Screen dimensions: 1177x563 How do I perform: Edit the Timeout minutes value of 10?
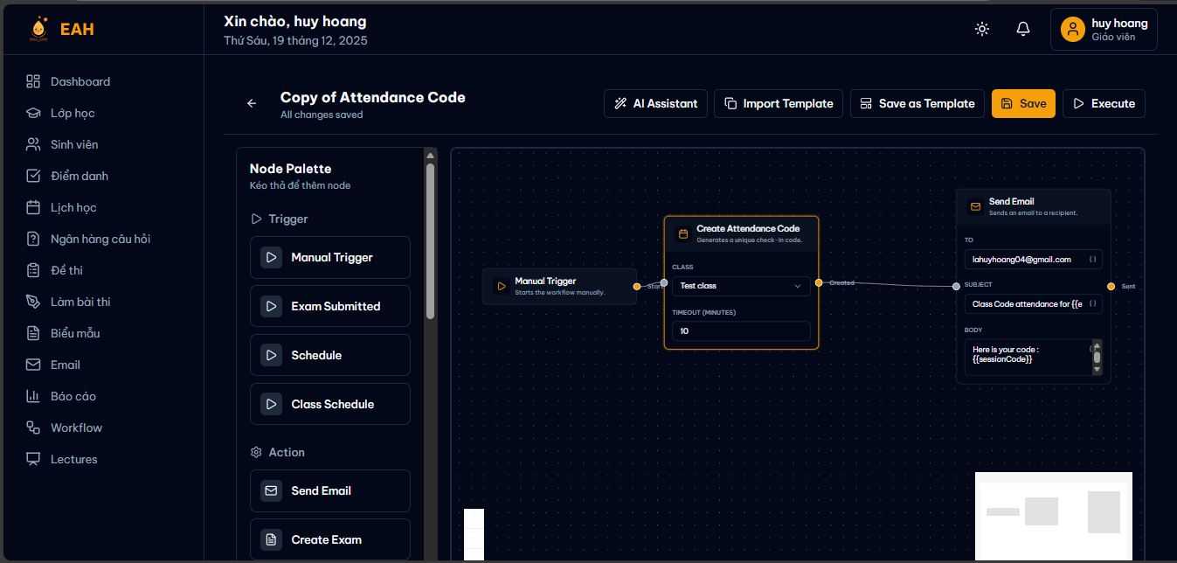click(x=740, y=330)
